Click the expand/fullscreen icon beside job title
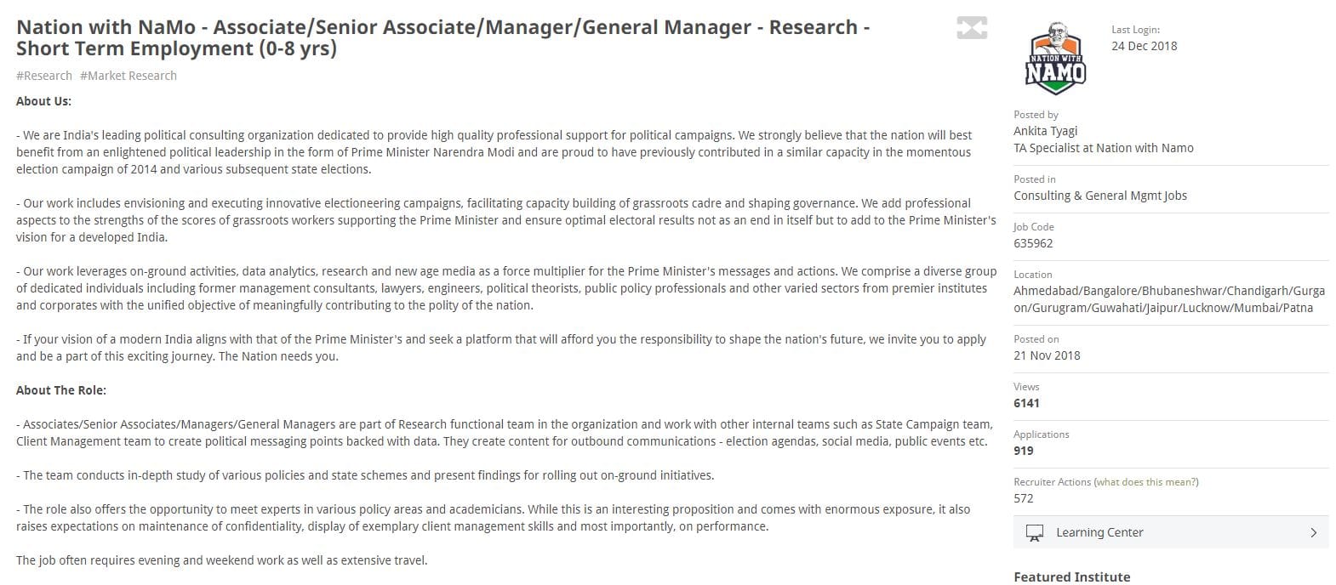Image resolution: width=1336 pixels, height=585 pixels. click(x=971, y=28)
